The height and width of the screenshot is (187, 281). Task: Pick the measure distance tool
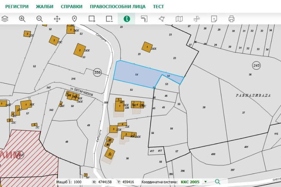[144, 18]
